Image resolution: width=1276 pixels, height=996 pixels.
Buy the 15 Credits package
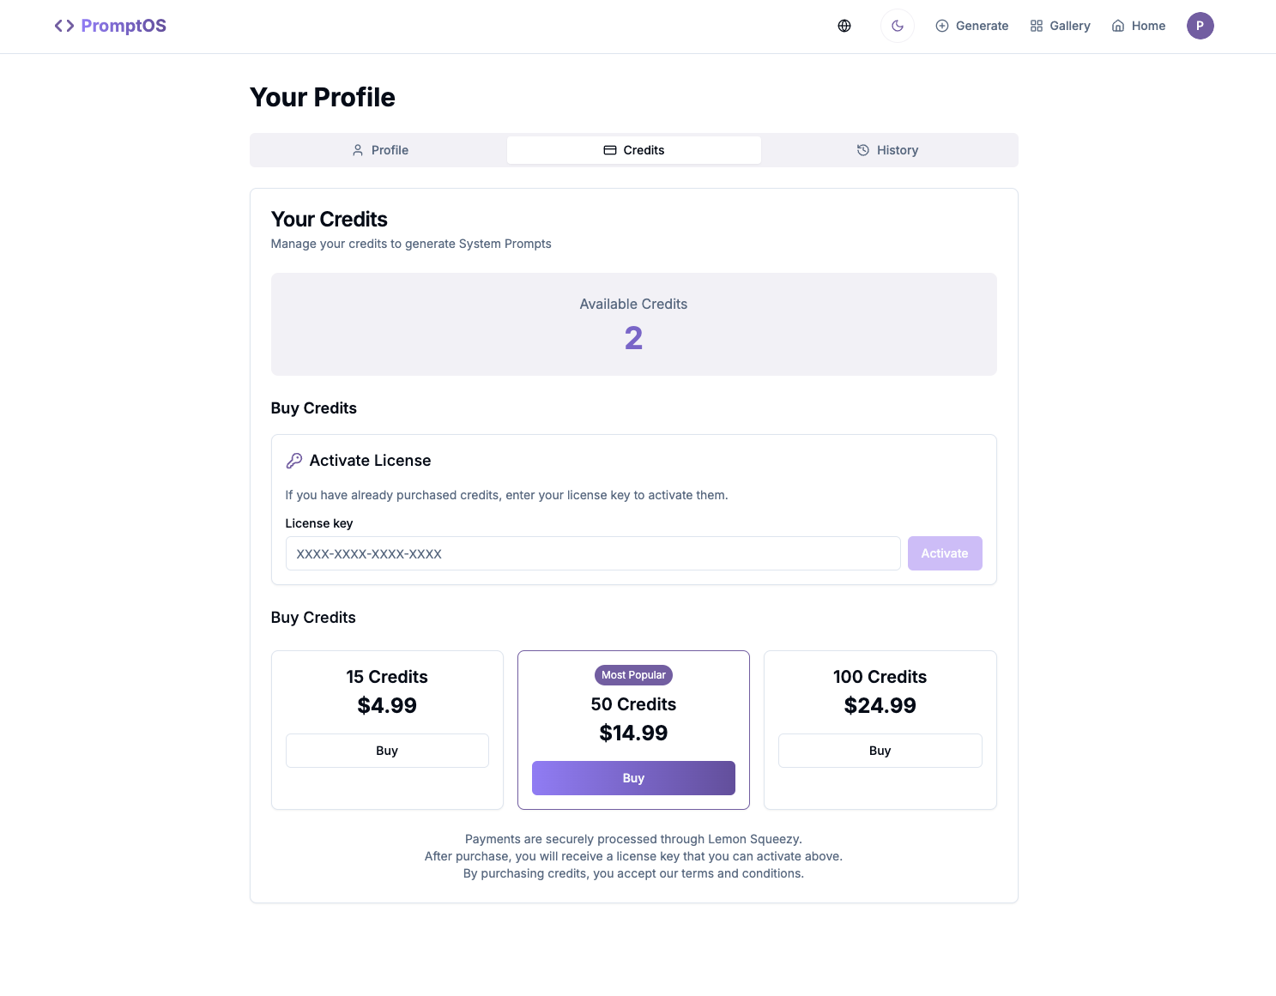click(387, 751)
